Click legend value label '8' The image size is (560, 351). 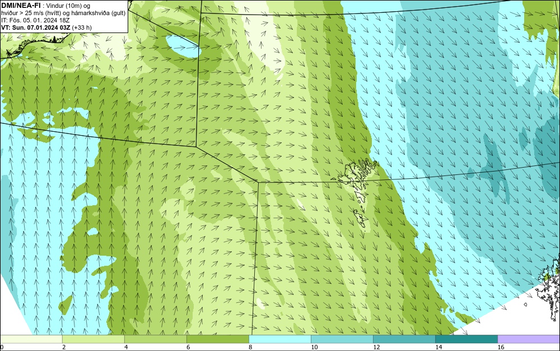251,347
